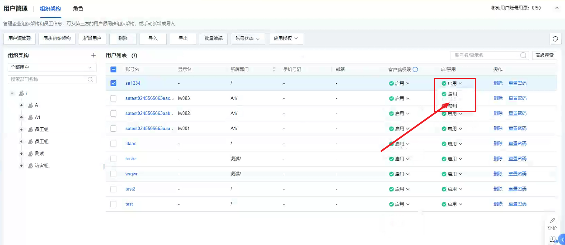The width and height of the screenshot is (565, 245).
Task: Click the info icon next to 客户端权限
Action: point(415,70)
